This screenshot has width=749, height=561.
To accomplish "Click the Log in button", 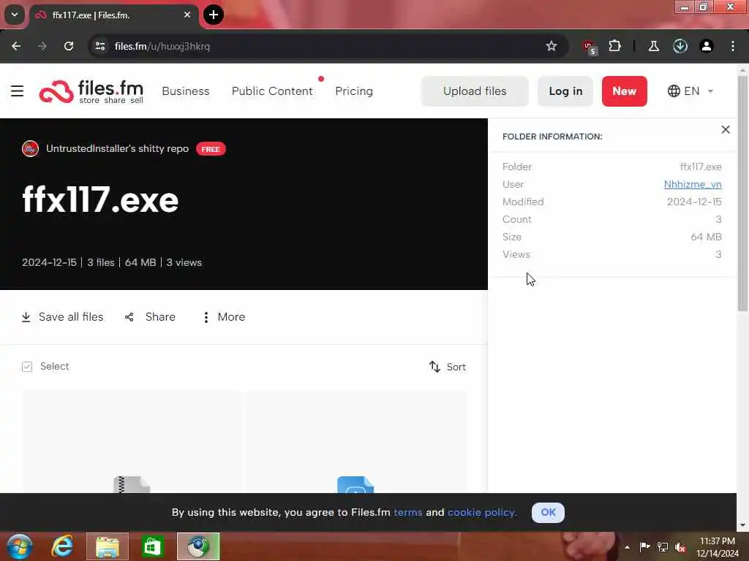I will (x=565, y=91).
